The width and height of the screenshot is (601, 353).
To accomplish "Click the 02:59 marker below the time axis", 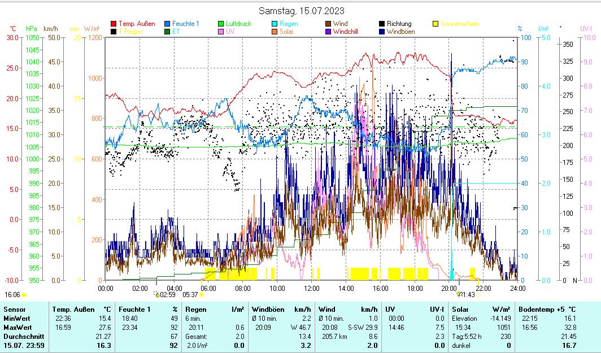I will (x=166, y=294).
